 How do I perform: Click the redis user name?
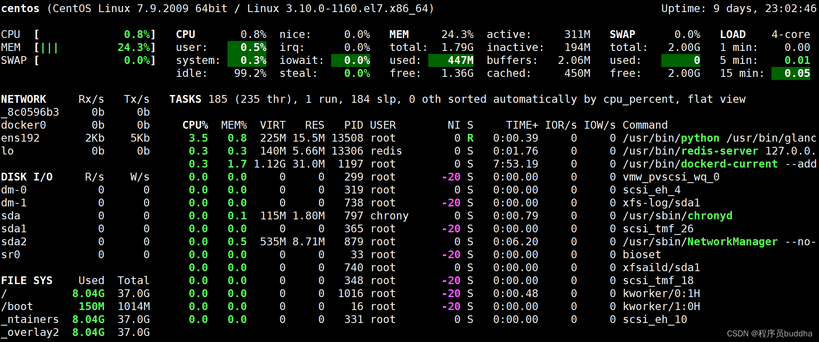[386, 151]
